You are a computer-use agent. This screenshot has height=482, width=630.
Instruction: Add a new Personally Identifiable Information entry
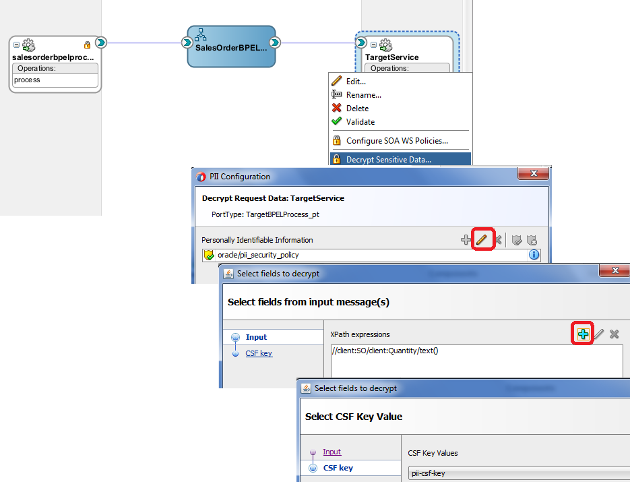466,239
